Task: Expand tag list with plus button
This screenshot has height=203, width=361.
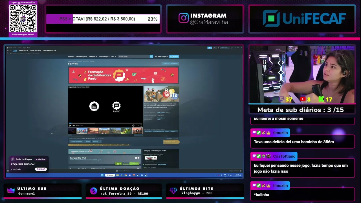Action: coord(177,131)
